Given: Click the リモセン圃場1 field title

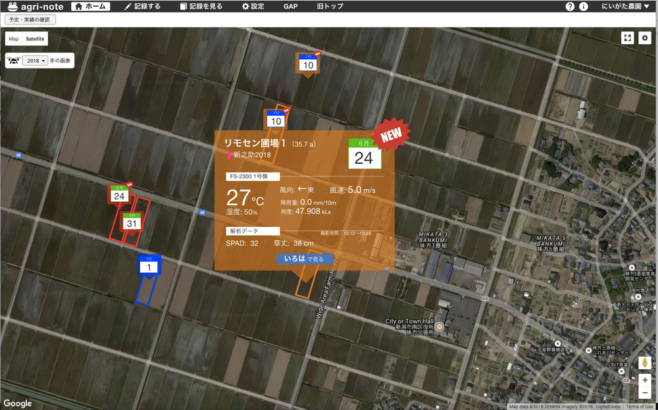Looking at the screenshot, I should pos(255,143).
